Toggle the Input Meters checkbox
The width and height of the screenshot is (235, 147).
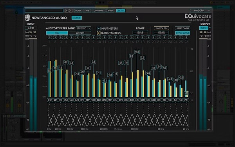click(99, 28)
